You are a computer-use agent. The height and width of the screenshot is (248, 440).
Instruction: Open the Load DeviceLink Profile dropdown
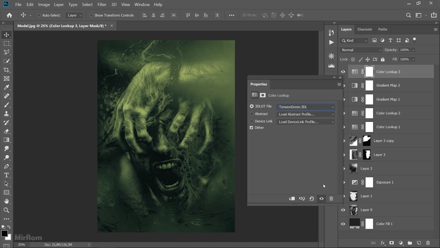[306, 122]
